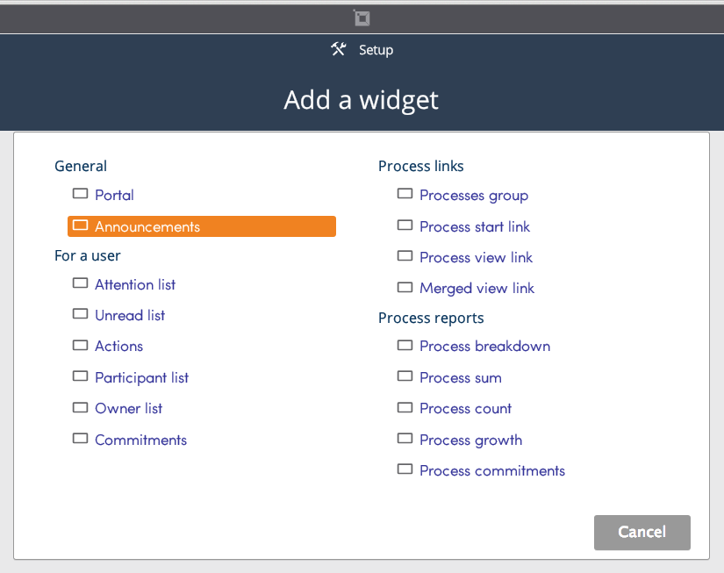
Task: Click the icon beside Process growth
Action: coord(405,438)
